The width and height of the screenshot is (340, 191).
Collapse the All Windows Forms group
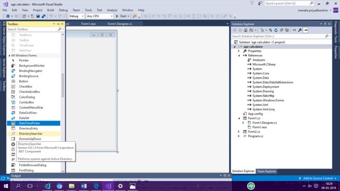click(9, 55)
